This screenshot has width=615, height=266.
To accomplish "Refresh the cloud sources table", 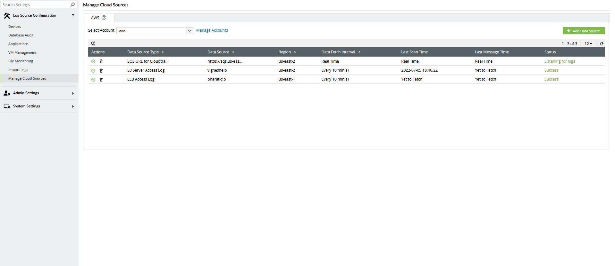I will [x=602, y=43].
